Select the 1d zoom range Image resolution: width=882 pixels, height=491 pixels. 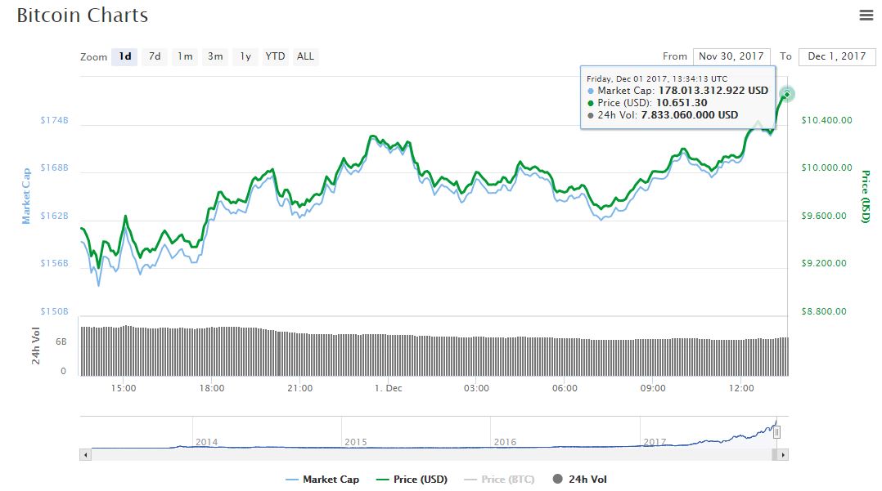[124, 56]
